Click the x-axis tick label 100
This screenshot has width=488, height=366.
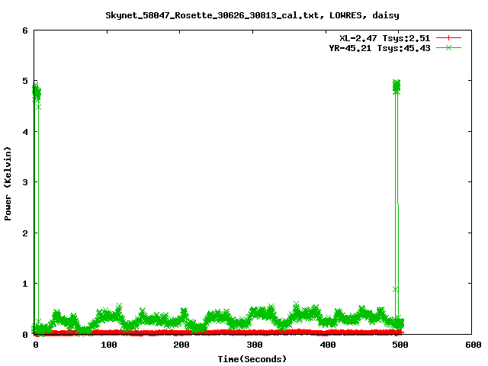pyautogui.click(x=108, y=345)
